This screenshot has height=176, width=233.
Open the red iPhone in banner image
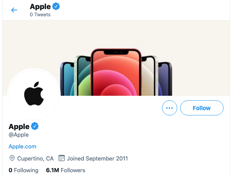(x=116, y=74)
